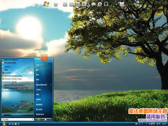Launch Dreamweaver from the Dw dock icon

pyautogui.click(x=78, y=4)
